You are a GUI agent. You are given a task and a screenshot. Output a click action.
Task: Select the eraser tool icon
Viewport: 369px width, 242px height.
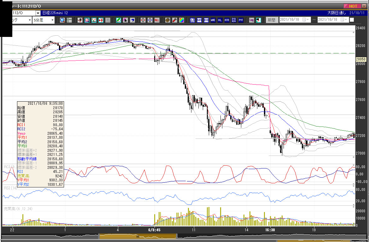(132, 20)
